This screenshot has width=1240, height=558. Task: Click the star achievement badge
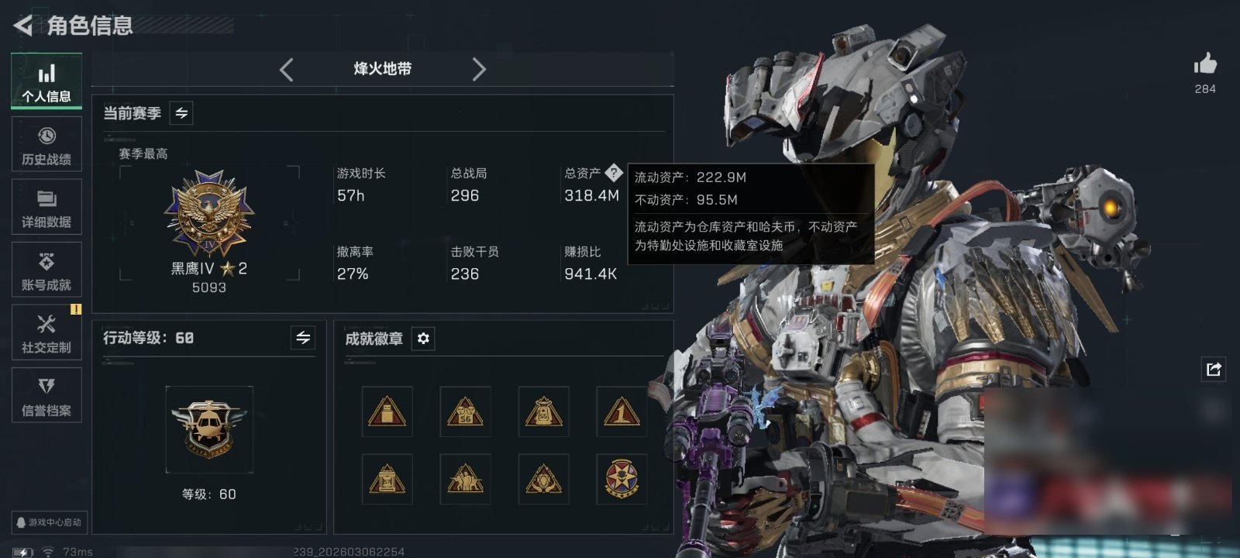coord(622,479)
